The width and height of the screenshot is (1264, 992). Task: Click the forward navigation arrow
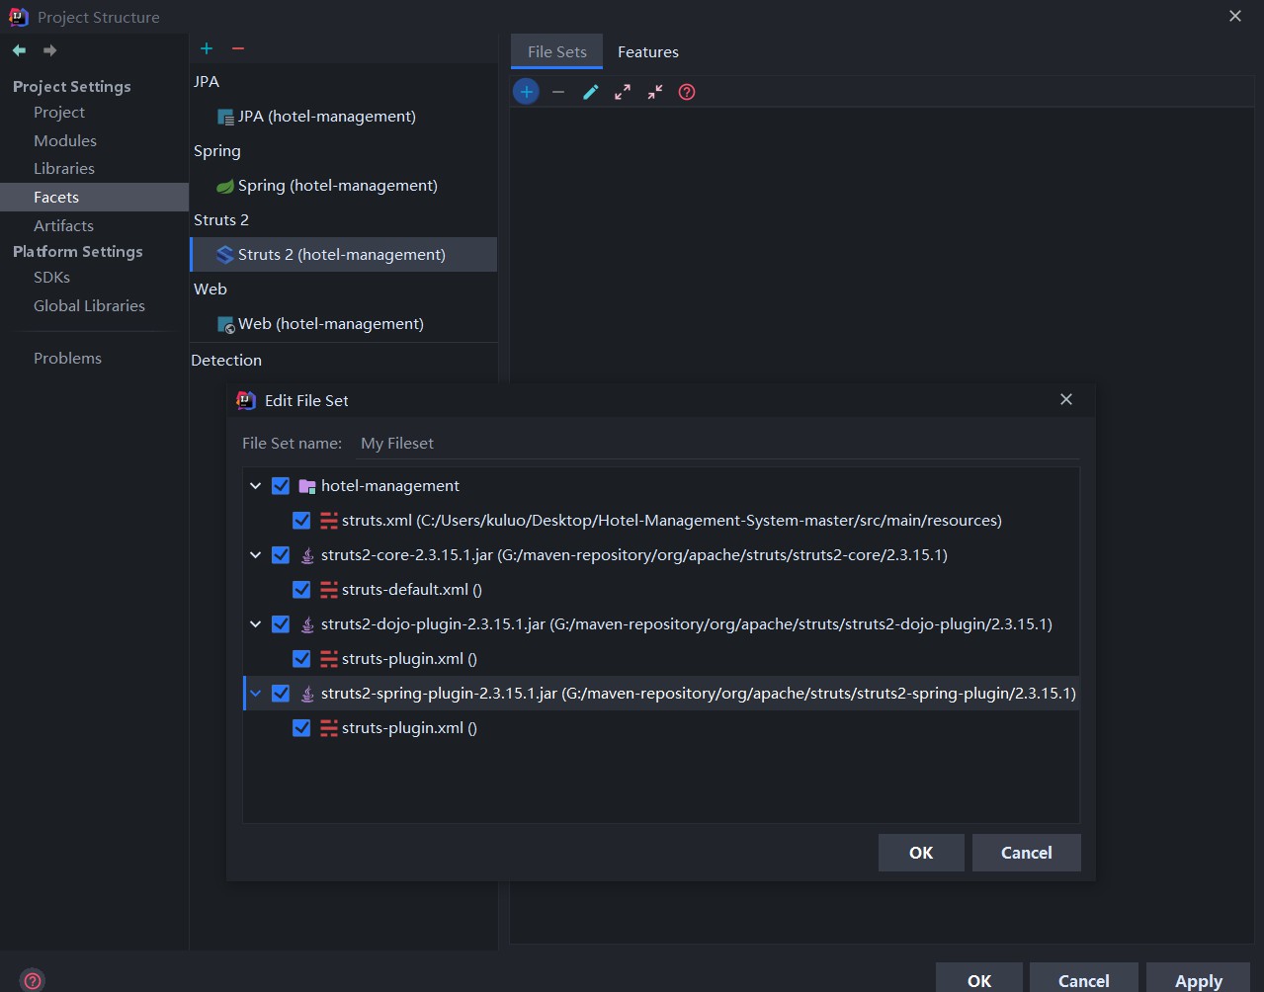(x=49, y=49)
